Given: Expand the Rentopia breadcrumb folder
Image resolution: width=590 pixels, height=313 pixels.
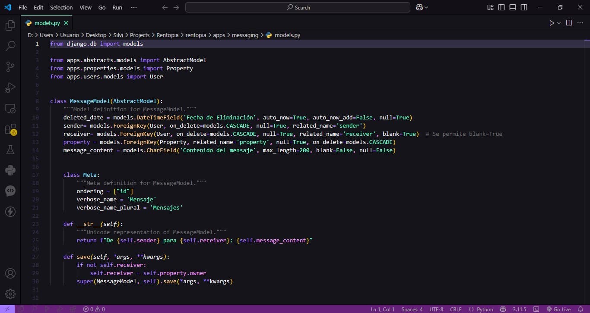Looking at the screenshot, I should point(168,35).
